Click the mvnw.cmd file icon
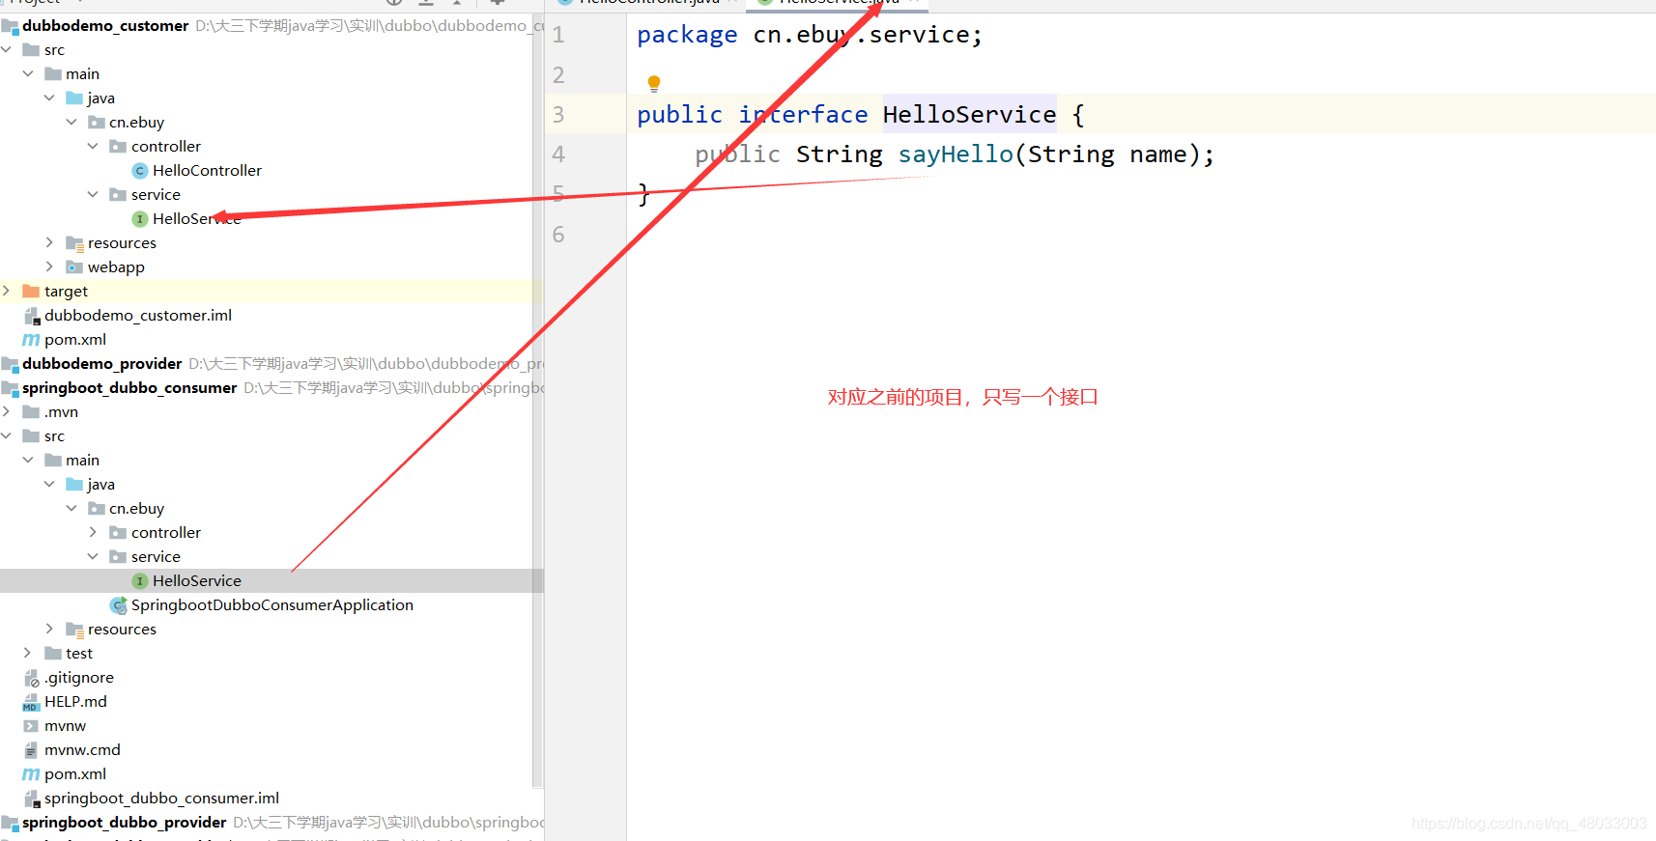This screenshot has width=1656, height=841. point(31,750)
